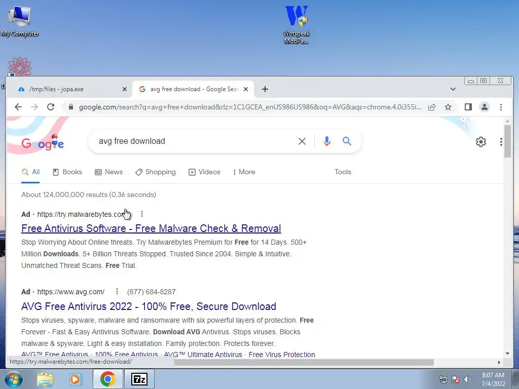Select the Wotspeak ModPack desktop icon
Screen dimensions: 519x389
[296, 25]
